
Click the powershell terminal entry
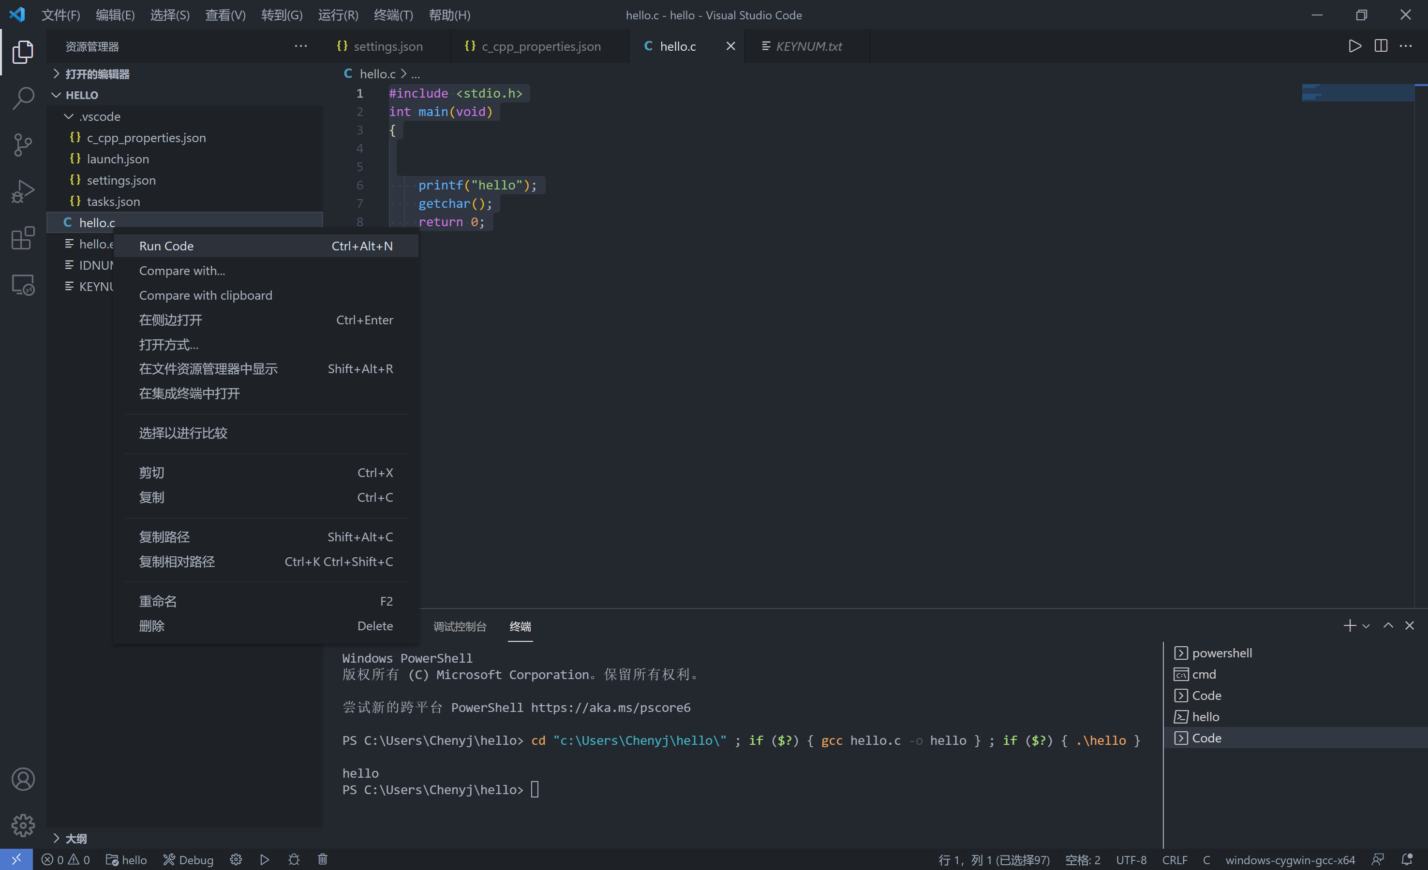[x=1221, y=652]
